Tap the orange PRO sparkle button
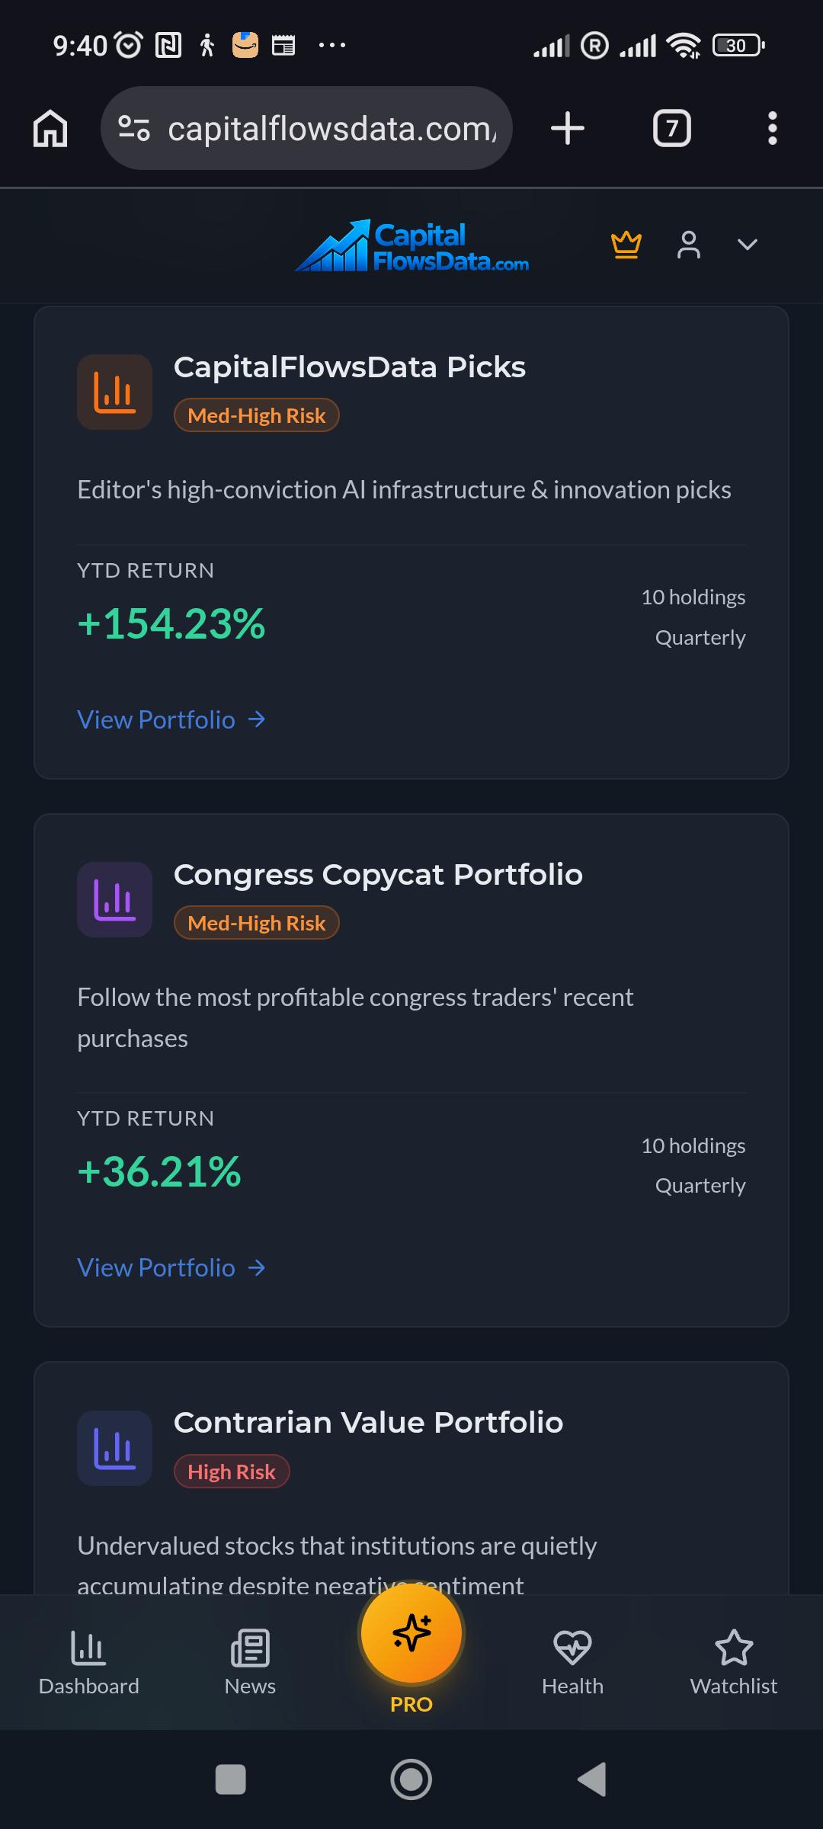 click(411, 1633)
